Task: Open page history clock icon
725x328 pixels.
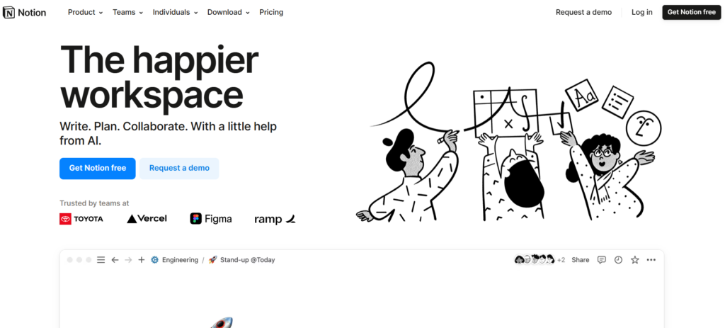Action: tap(618, 260)
